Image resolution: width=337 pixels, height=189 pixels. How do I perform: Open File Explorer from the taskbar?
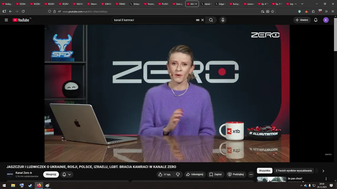click(13, 185)
